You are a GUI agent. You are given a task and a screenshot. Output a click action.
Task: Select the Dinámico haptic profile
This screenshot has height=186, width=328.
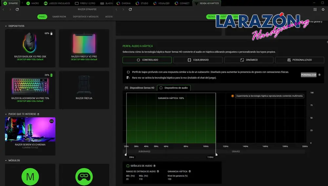tap(249, 60)
